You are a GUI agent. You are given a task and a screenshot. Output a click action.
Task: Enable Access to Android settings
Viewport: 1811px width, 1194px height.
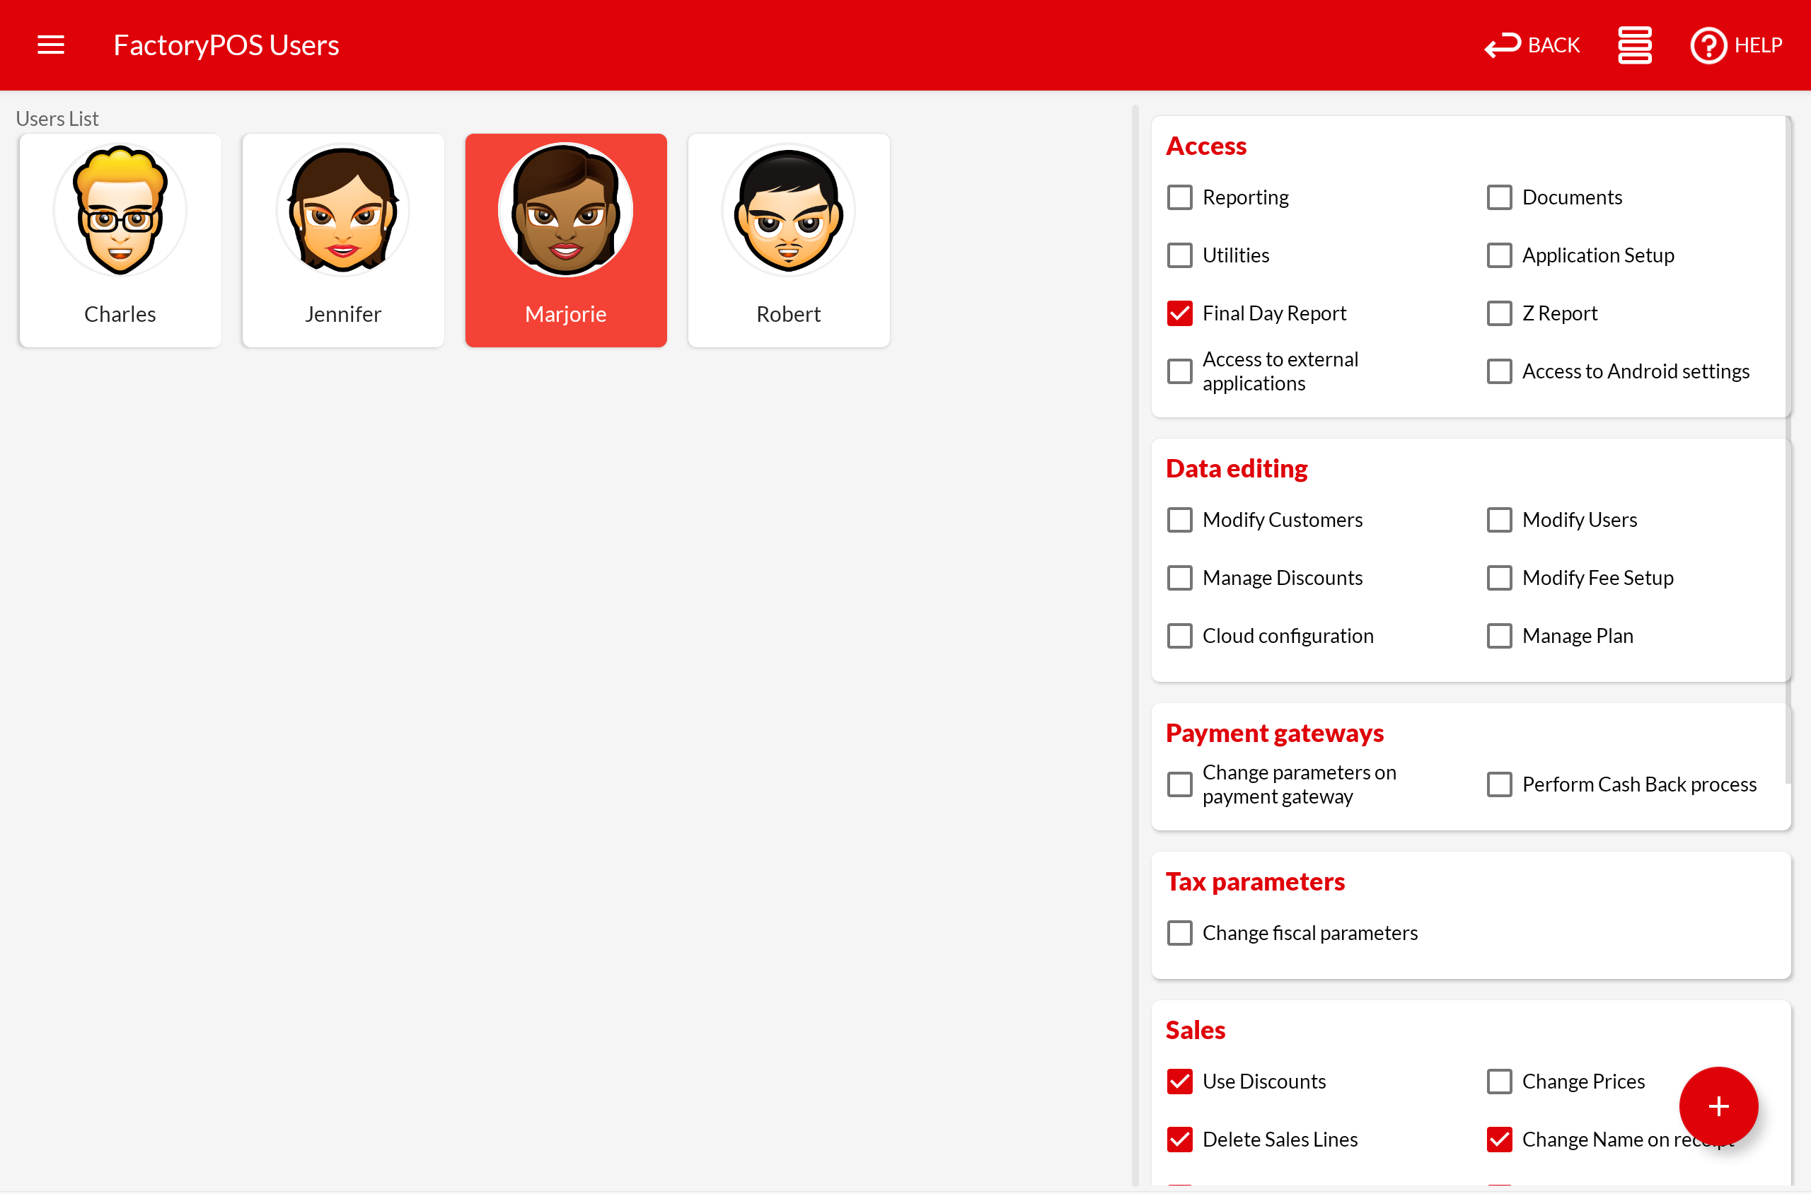coord(1499,371)
